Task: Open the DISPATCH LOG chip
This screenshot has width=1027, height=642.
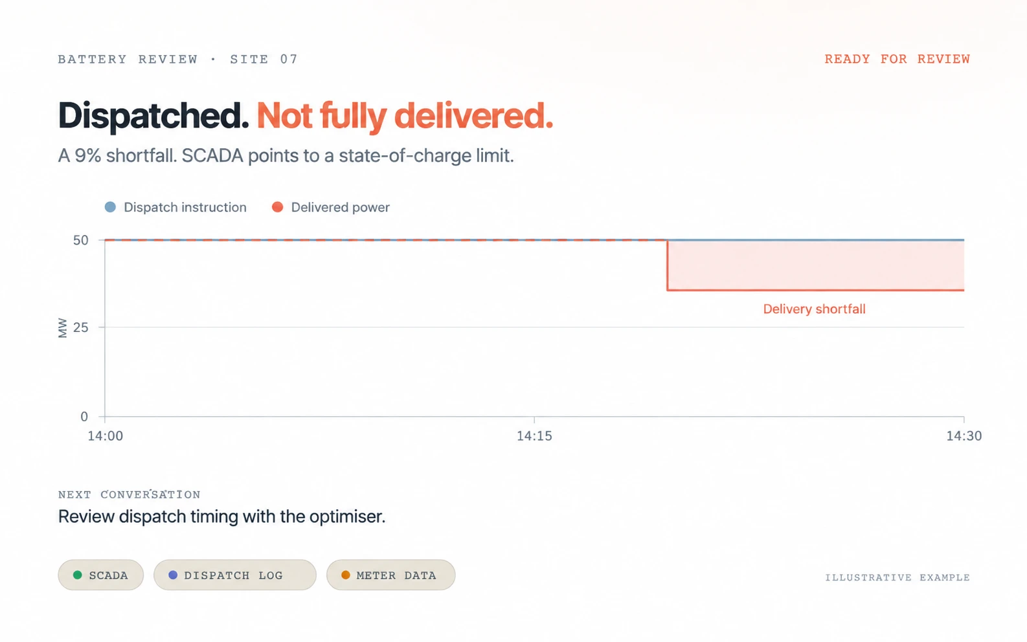Action: pyautogui.click(x=234, y=575)
